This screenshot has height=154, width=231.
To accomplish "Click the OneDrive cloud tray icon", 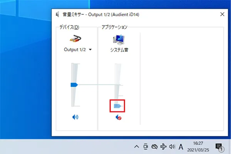I will [x=154, y=147].
